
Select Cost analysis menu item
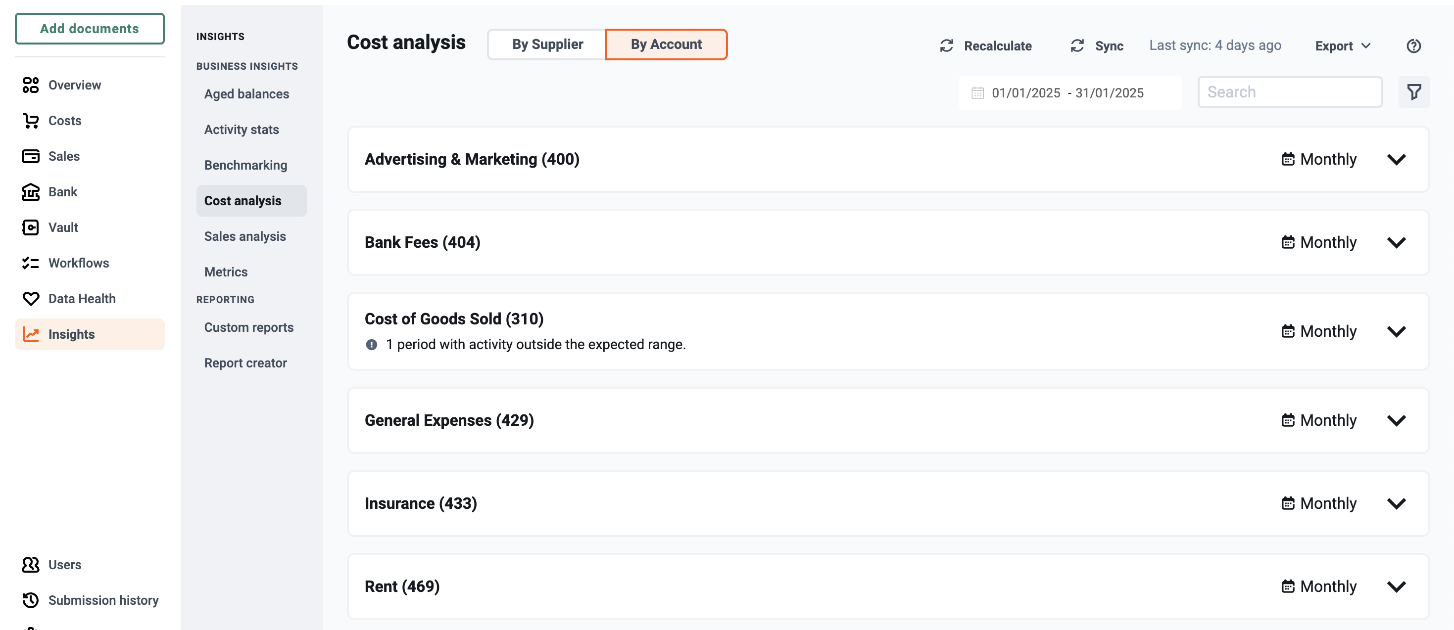(x=252, y=201)
